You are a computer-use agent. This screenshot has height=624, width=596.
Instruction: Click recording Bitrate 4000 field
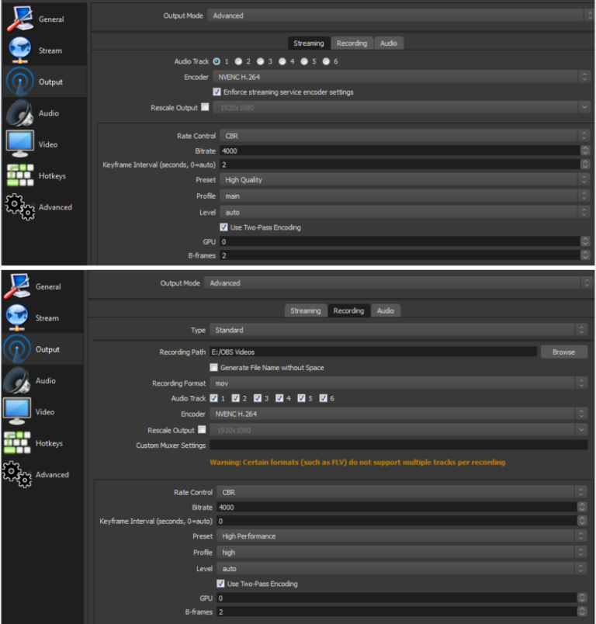point(401,508)
